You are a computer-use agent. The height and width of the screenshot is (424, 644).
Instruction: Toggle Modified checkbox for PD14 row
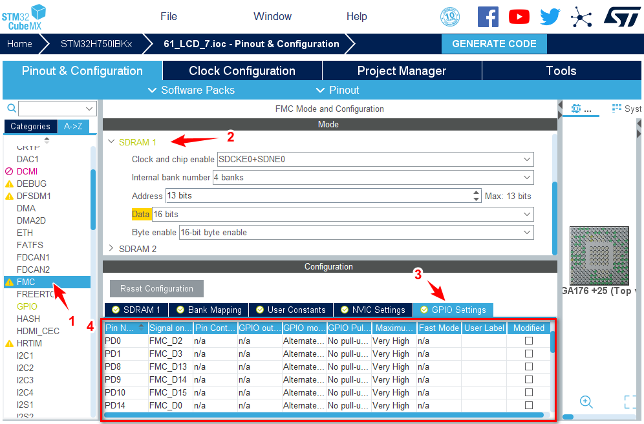coord(529,405)
